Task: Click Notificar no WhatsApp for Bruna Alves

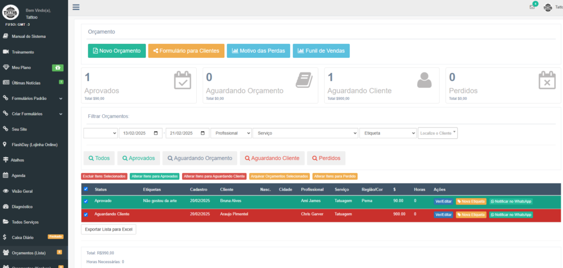Action: (x=511, y=202)
